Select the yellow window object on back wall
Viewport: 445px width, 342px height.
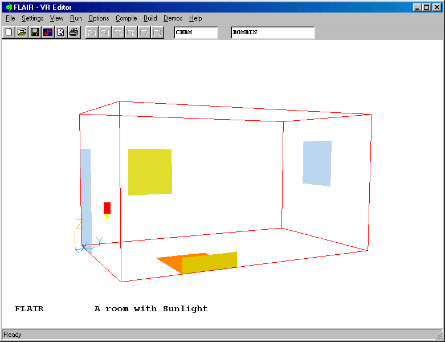(x=149, y=172)
